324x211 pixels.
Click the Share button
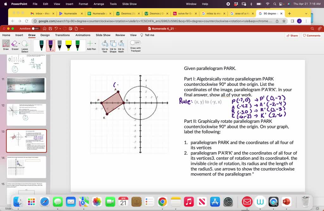tap(292, 35)
